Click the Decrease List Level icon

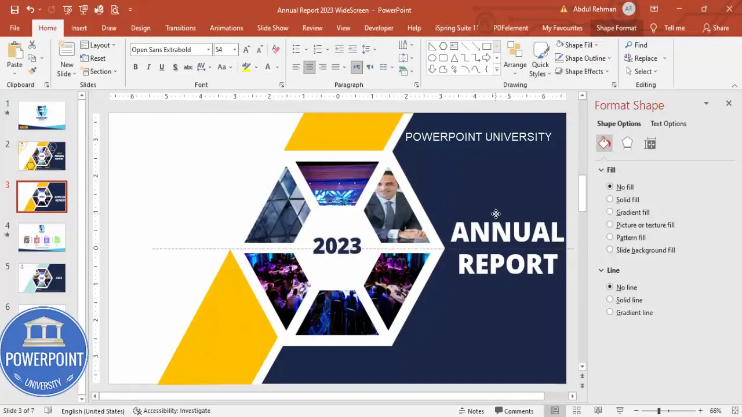[x=339, y=50]
